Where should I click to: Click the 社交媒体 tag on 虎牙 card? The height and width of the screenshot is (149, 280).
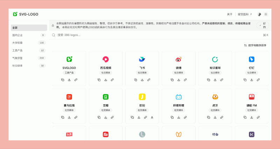215,110
